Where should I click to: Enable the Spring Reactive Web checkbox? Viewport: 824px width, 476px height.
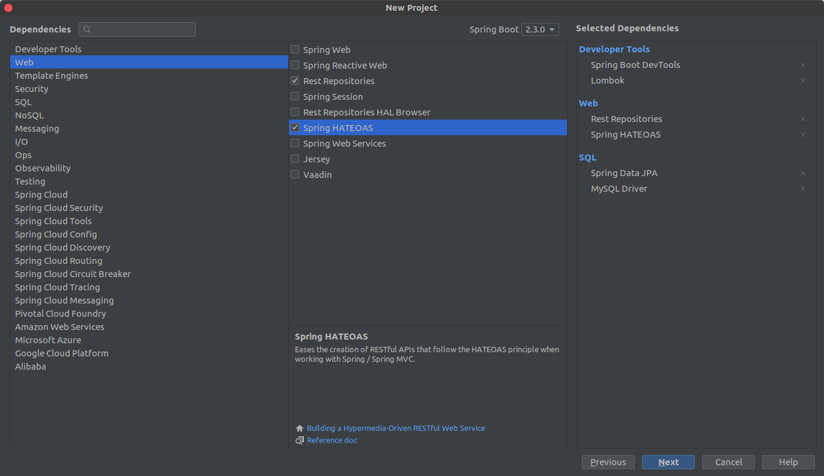tap(295, 66)
